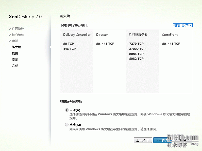Go to the 许可协议 step
The width and height of the screenshot is (202, 151).
tap(18, 29)
